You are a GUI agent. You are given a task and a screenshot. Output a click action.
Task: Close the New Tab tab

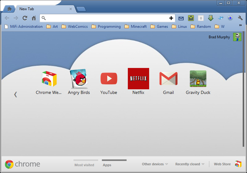click(x=71, y=9)
